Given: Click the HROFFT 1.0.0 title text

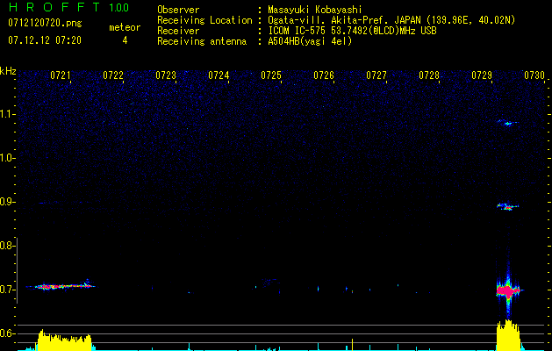Looking at the screenshot, I should point(68,7).
